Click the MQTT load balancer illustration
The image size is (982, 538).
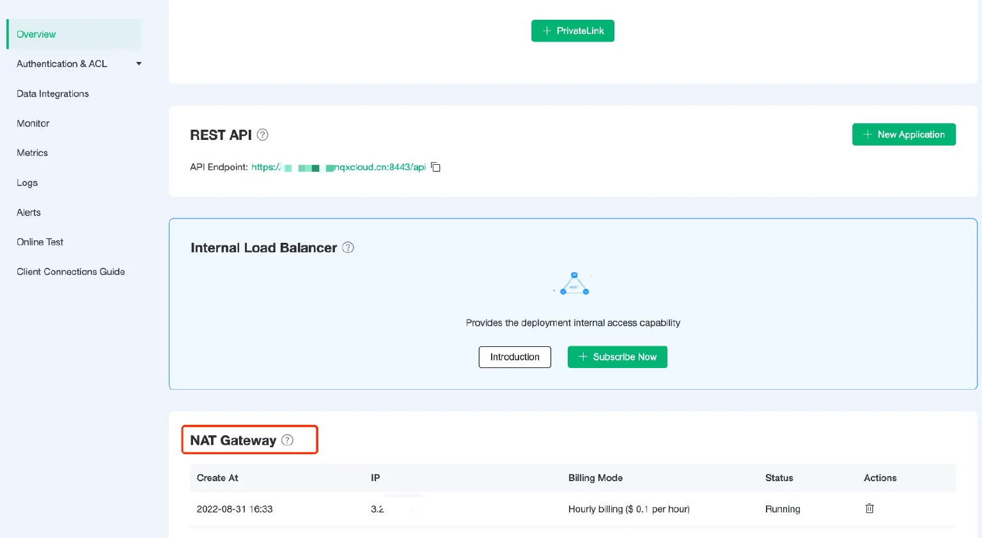[572, 283]
